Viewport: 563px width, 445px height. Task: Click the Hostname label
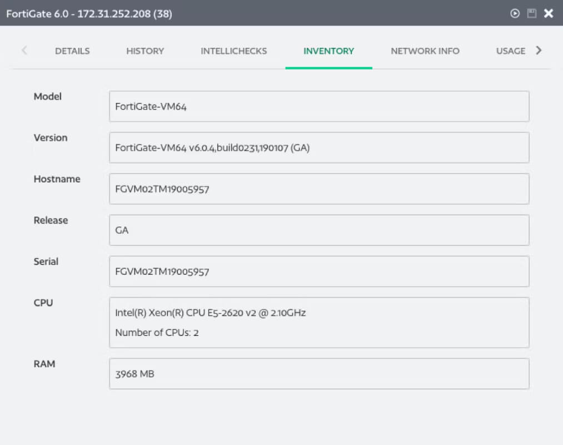click(57, 179)
